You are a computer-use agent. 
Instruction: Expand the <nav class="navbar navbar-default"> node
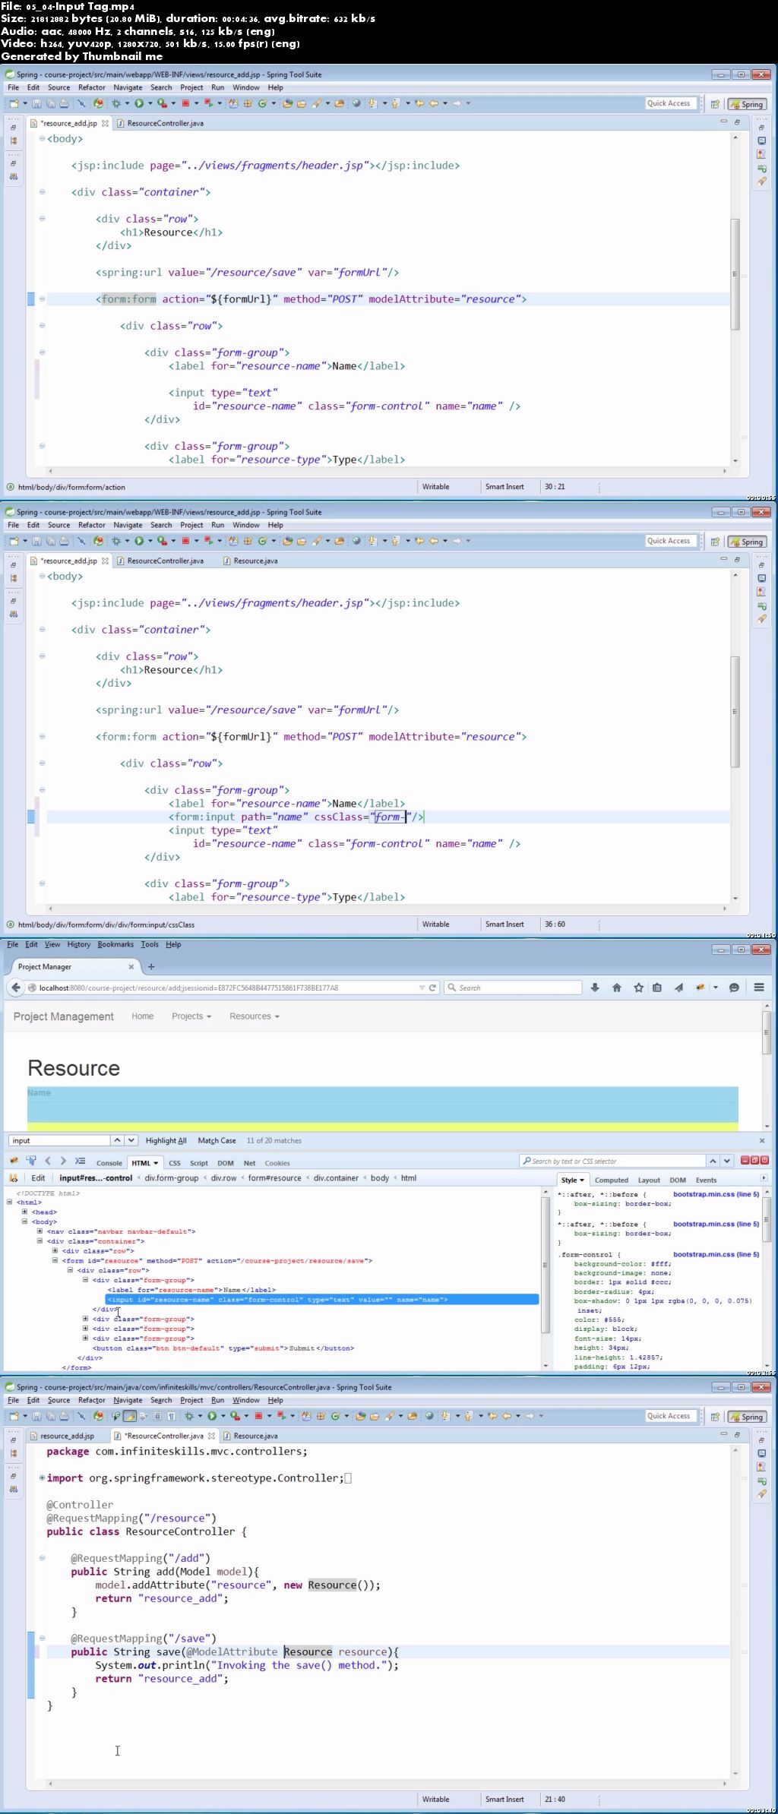tap(40, 1231)
